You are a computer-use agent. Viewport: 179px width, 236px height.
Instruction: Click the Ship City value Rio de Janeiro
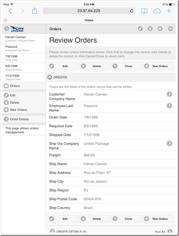[x=95, y=181]
